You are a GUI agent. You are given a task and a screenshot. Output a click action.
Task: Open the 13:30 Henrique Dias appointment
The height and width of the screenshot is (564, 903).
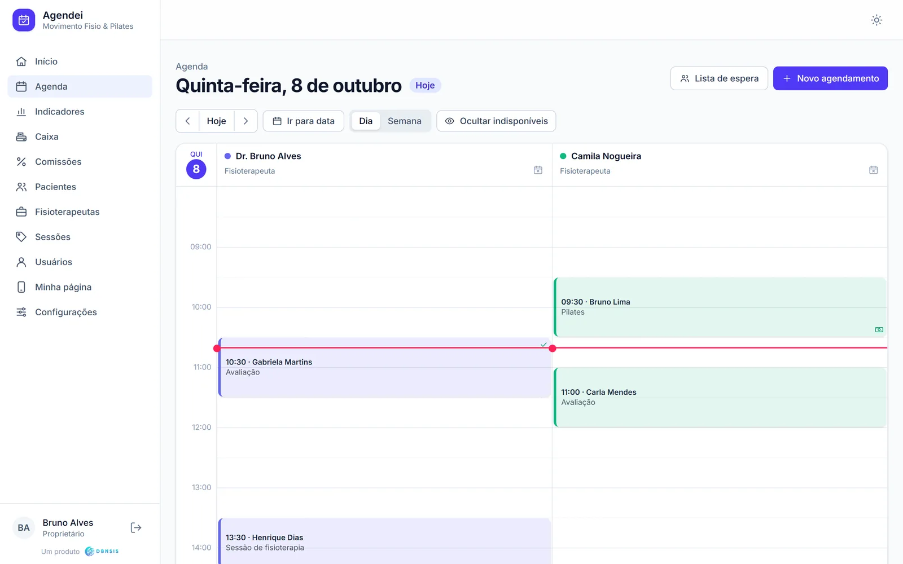pos(385,541)
